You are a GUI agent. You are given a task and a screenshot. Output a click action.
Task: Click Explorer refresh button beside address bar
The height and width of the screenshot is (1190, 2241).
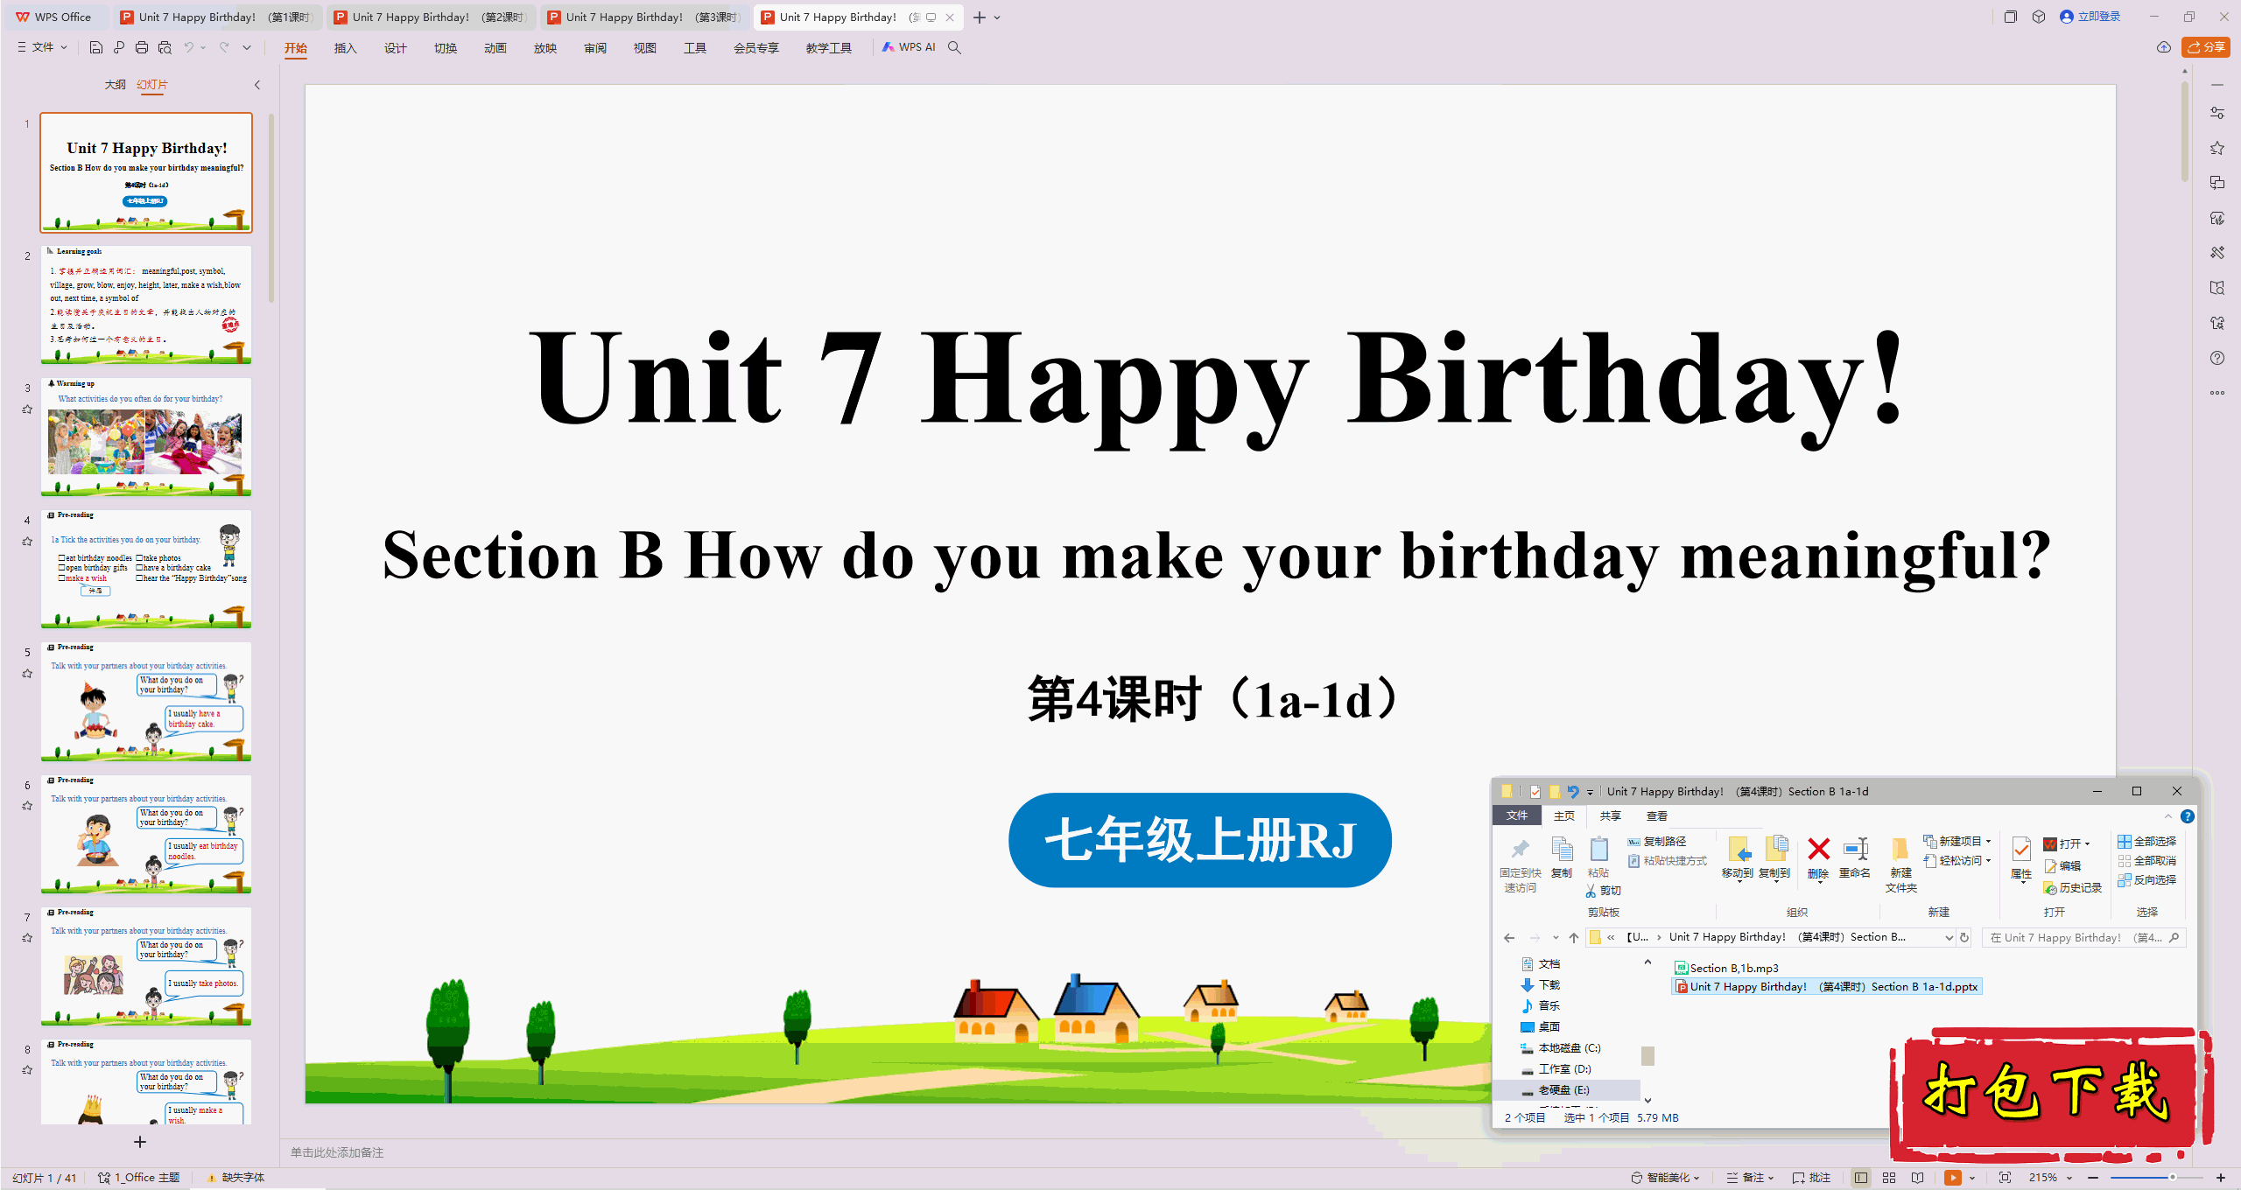[x=1964, y=938]
